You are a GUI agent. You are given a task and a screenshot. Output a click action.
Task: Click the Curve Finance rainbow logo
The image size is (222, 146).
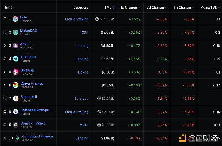coord(16,85)
